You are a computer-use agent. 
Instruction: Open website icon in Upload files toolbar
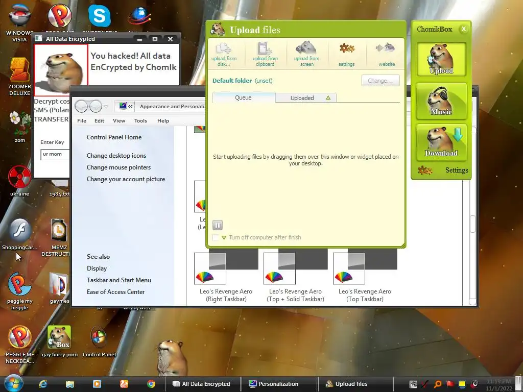tap(386, 54)
